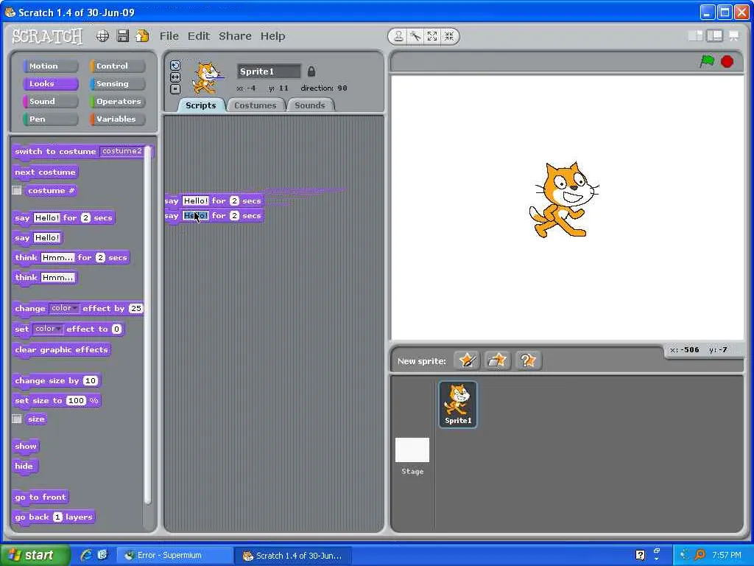This screenshot has height=566, width=754.
Task: Paint a new sprite
Action: (467, 360)
